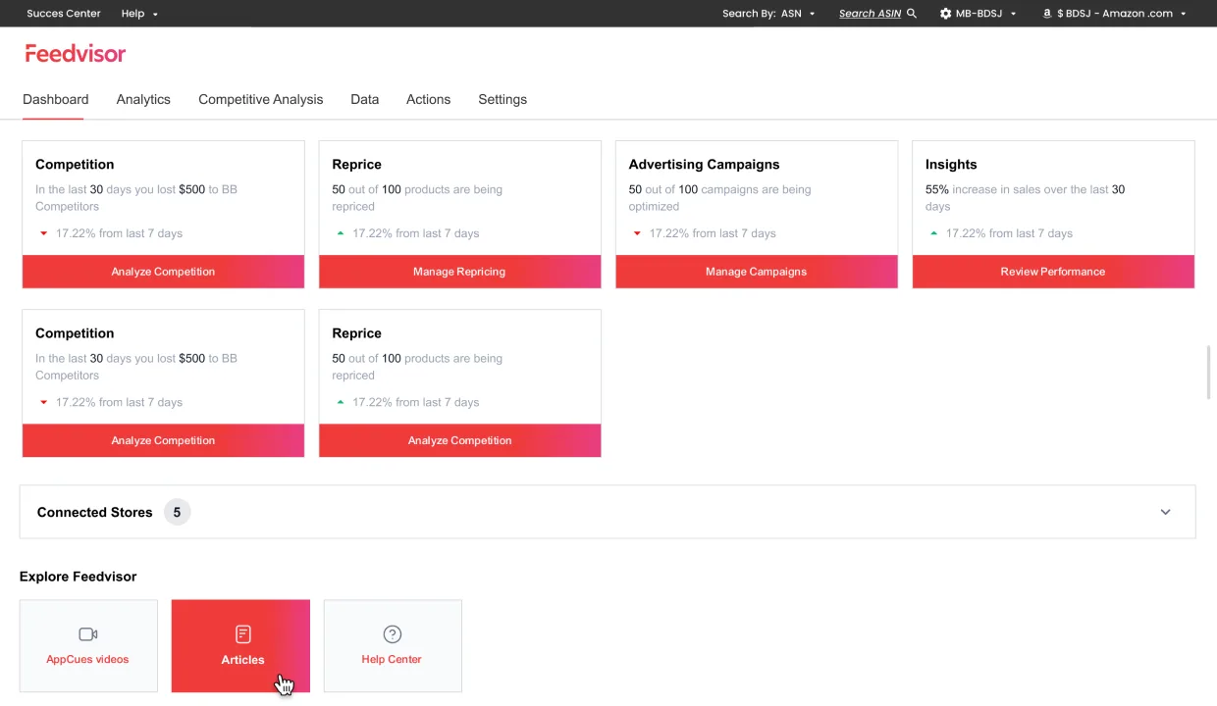Click the red down arrow in Advertising Campaigns card
Viewport: 1217px width, 706px height.
point(637,233)
